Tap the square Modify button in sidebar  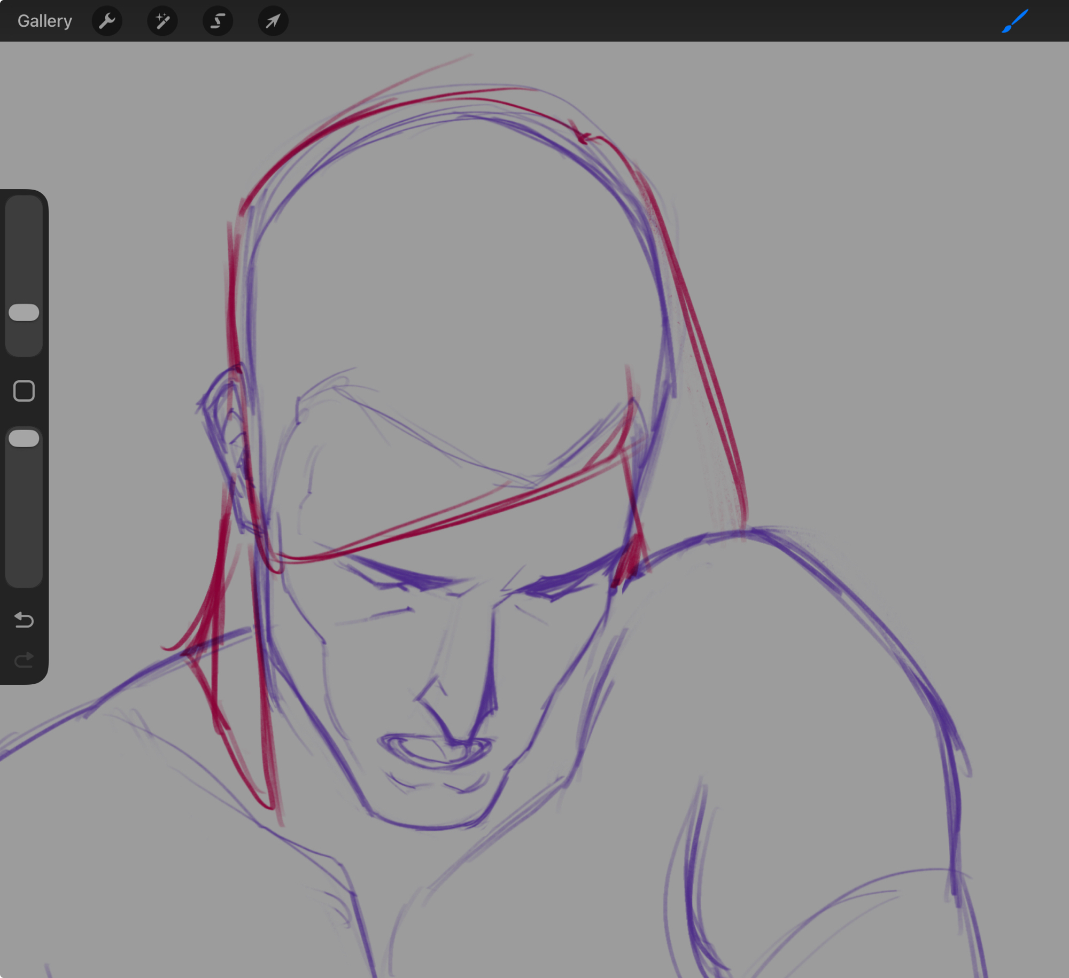click(x=24, y=391)
